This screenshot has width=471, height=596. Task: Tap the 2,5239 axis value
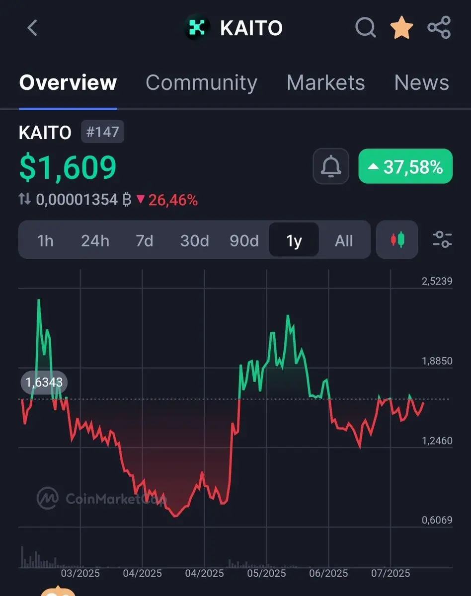coord(437,281)
